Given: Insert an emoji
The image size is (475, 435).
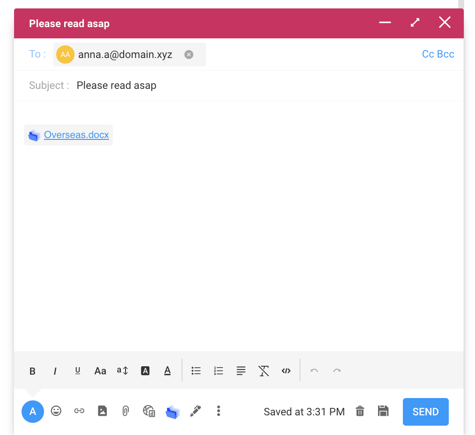Looking at the screenshot, I should [56, 411].
